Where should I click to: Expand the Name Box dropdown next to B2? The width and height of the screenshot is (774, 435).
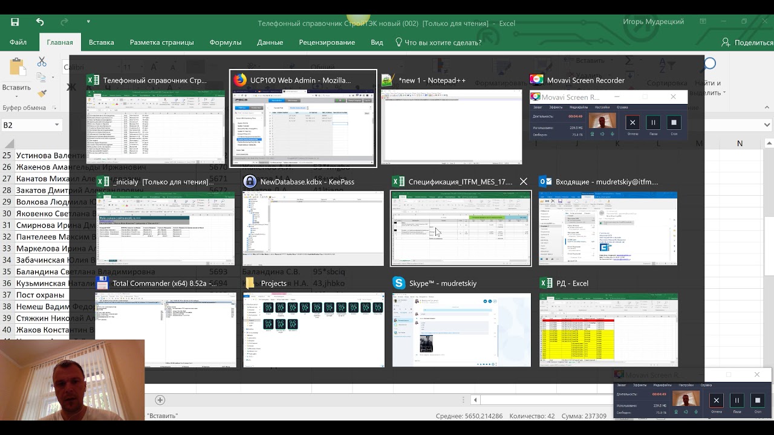coord(57,125)
